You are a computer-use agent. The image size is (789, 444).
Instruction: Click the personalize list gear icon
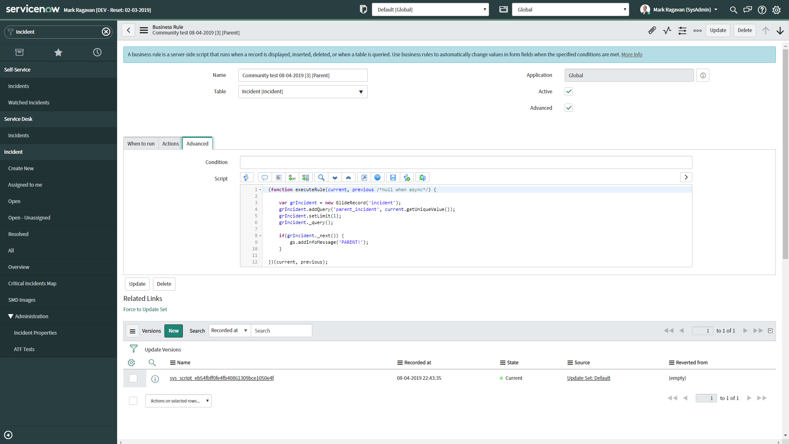pos(131,363)
